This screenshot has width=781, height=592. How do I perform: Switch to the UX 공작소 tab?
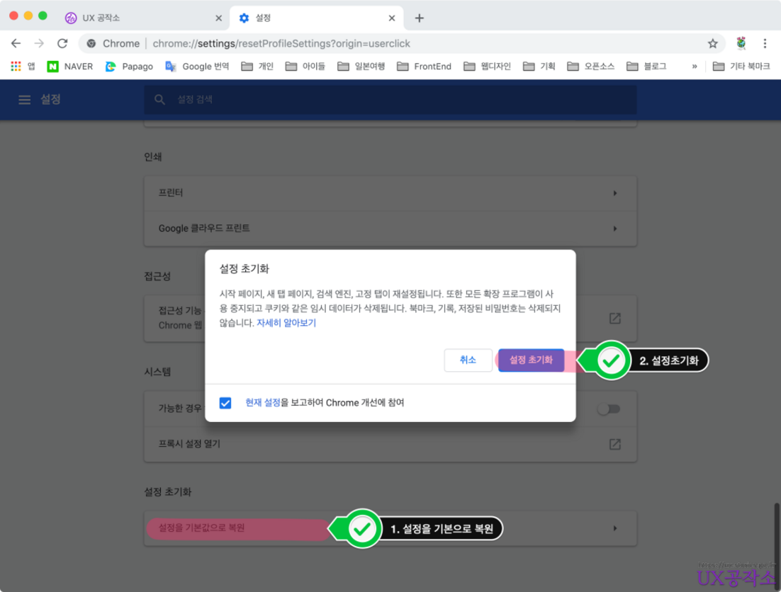pos(142,18)
